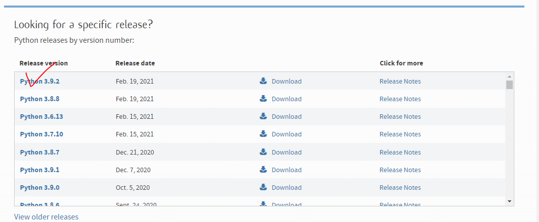Open the Python 3.7.10 release link
This screenshot has height=222, width=539.
point(41,134)
